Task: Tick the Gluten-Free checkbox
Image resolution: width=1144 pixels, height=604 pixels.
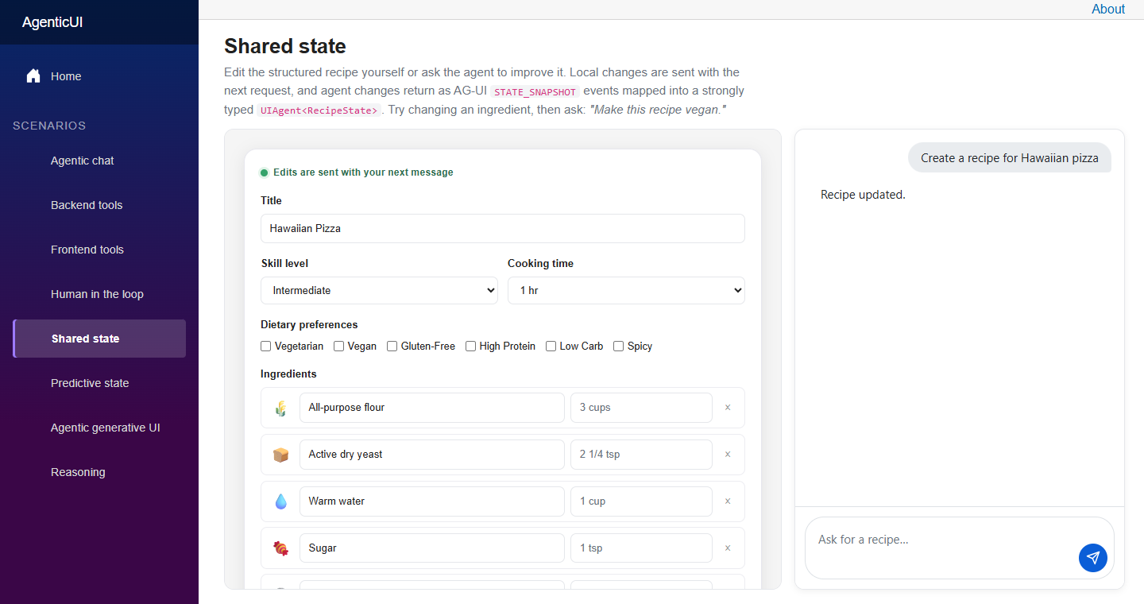Action: coord(392,347)
